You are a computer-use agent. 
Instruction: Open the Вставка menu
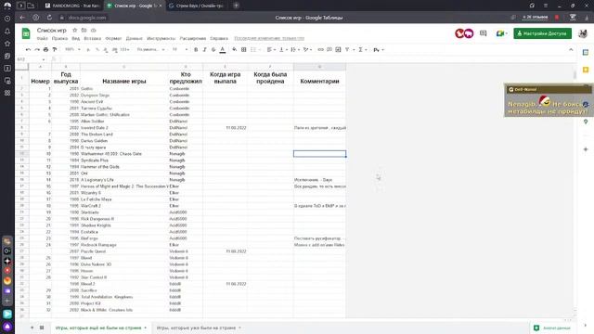(93, 38)
